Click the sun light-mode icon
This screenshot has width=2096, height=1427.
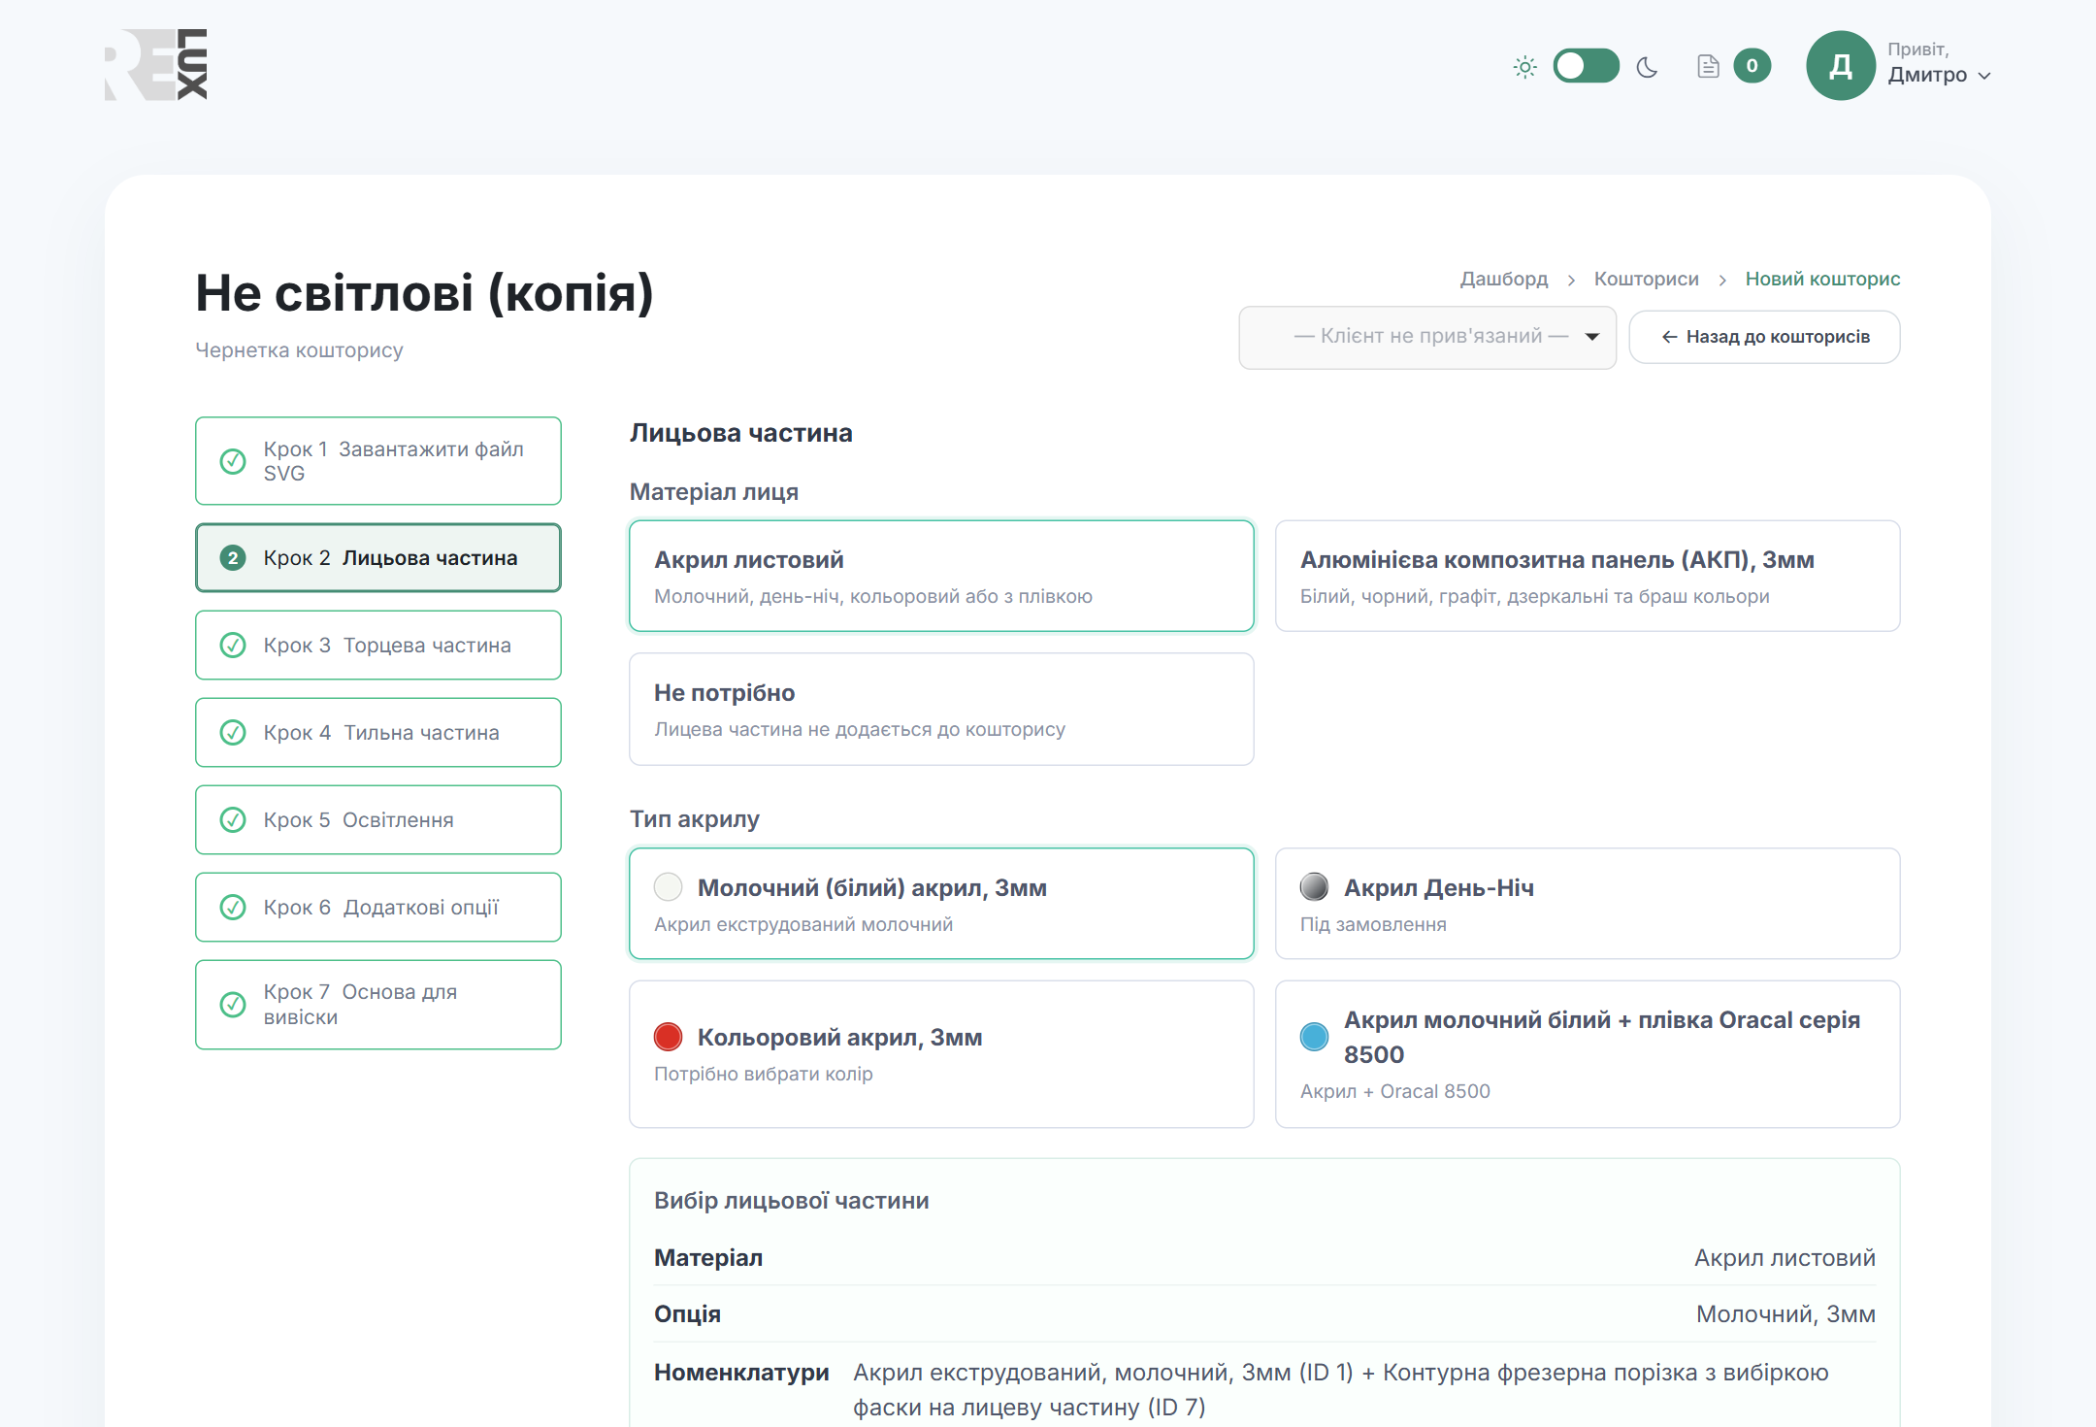click(1524, 67)
